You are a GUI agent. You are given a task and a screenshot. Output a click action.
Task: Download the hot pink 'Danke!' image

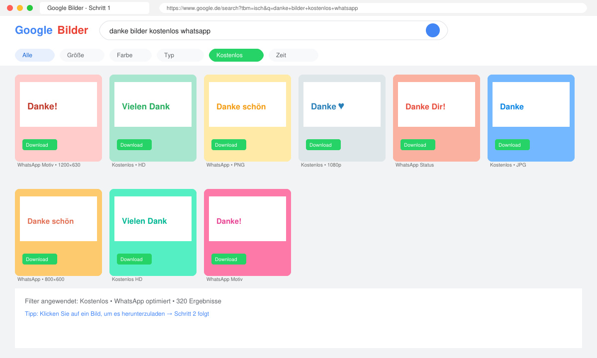coord(229,259)
